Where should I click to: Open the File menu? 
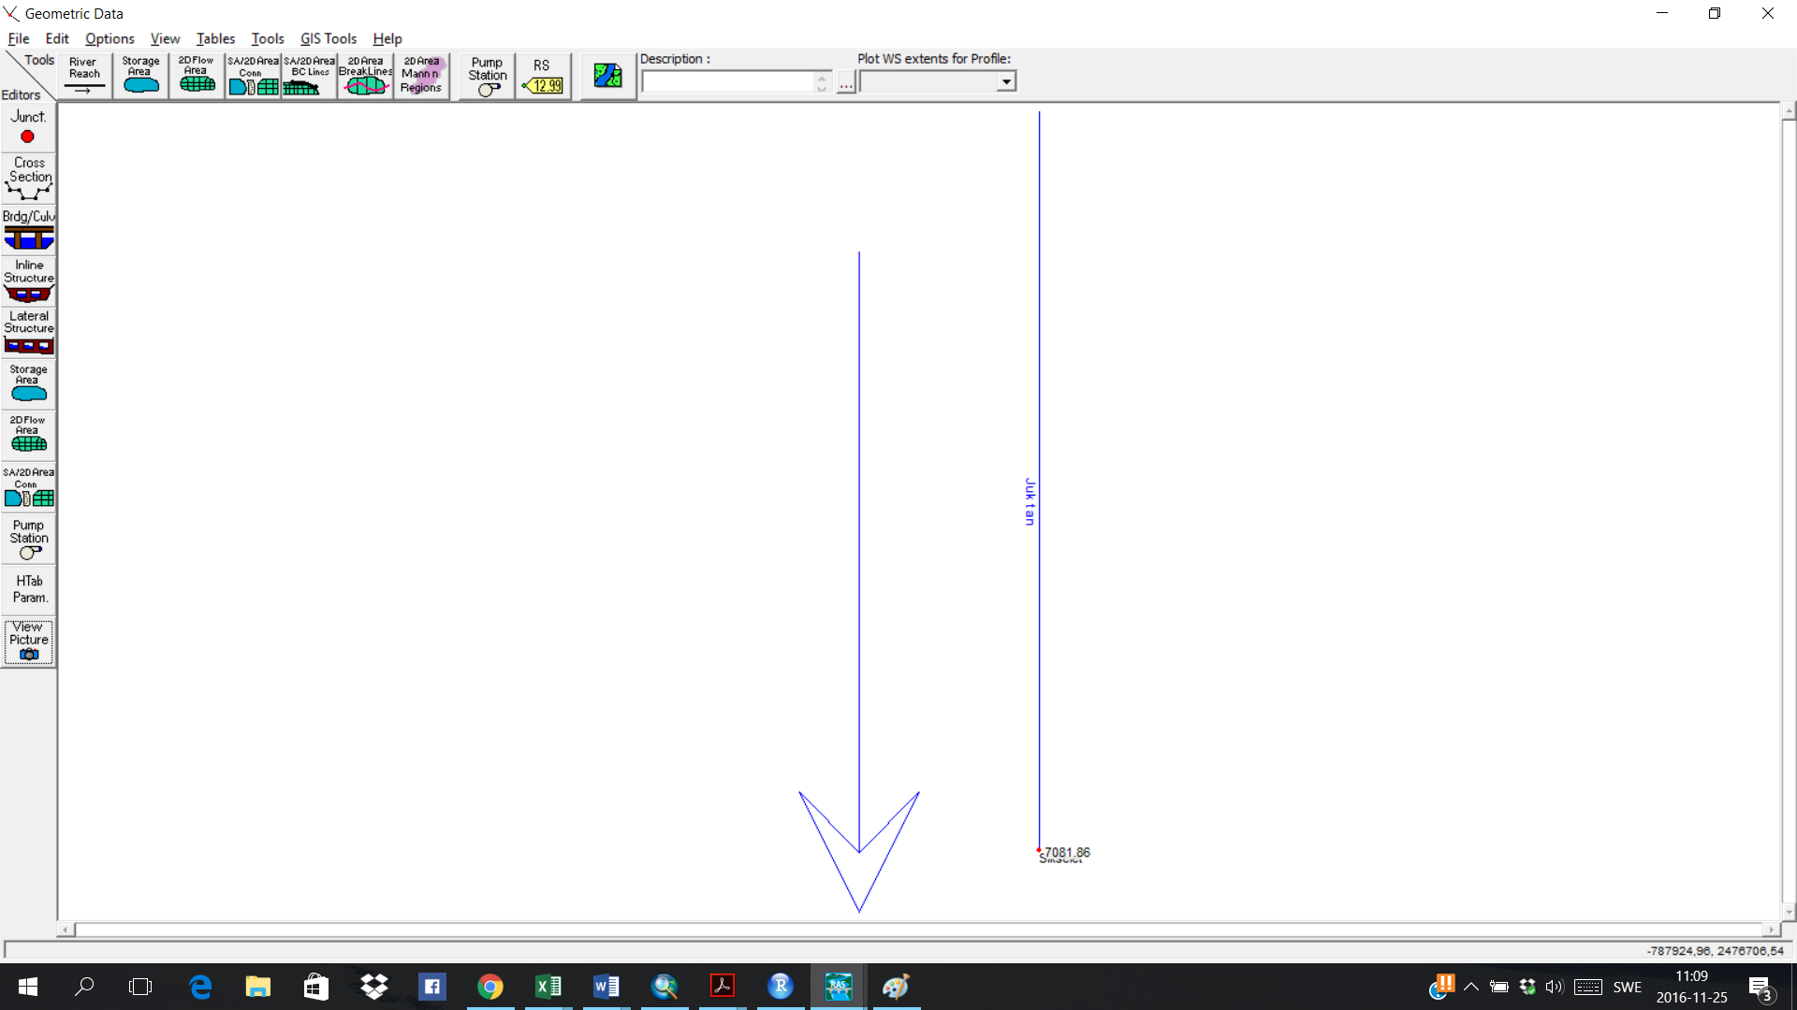19,38
